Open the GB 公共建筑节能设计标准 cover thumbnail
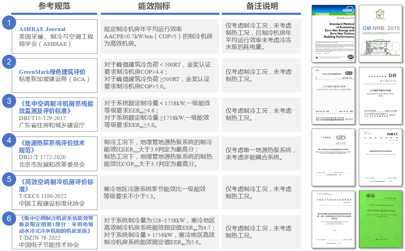The height and width of the screenshot is (251, 405). pyautogui.click(x=333, y=96)
